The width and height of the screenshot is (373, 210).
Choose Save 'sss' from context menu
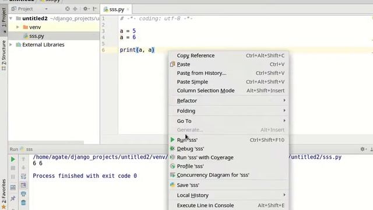[228, 185]
